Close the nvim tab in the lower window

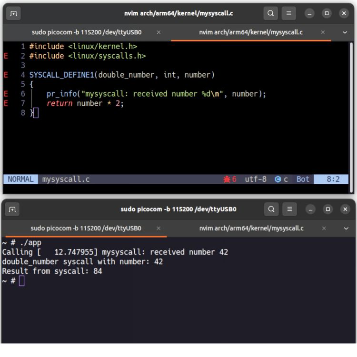point(323,228)
